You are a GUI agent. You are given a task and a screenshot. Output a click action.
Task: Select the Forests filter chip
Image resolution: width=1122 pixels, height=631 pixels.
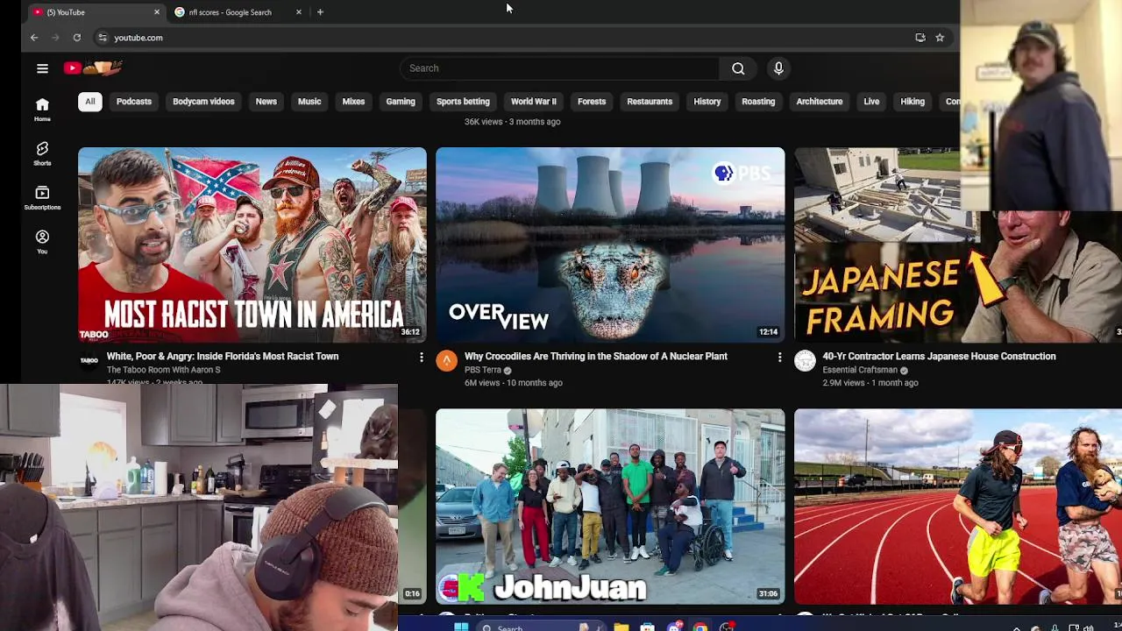tap(592, 102)
